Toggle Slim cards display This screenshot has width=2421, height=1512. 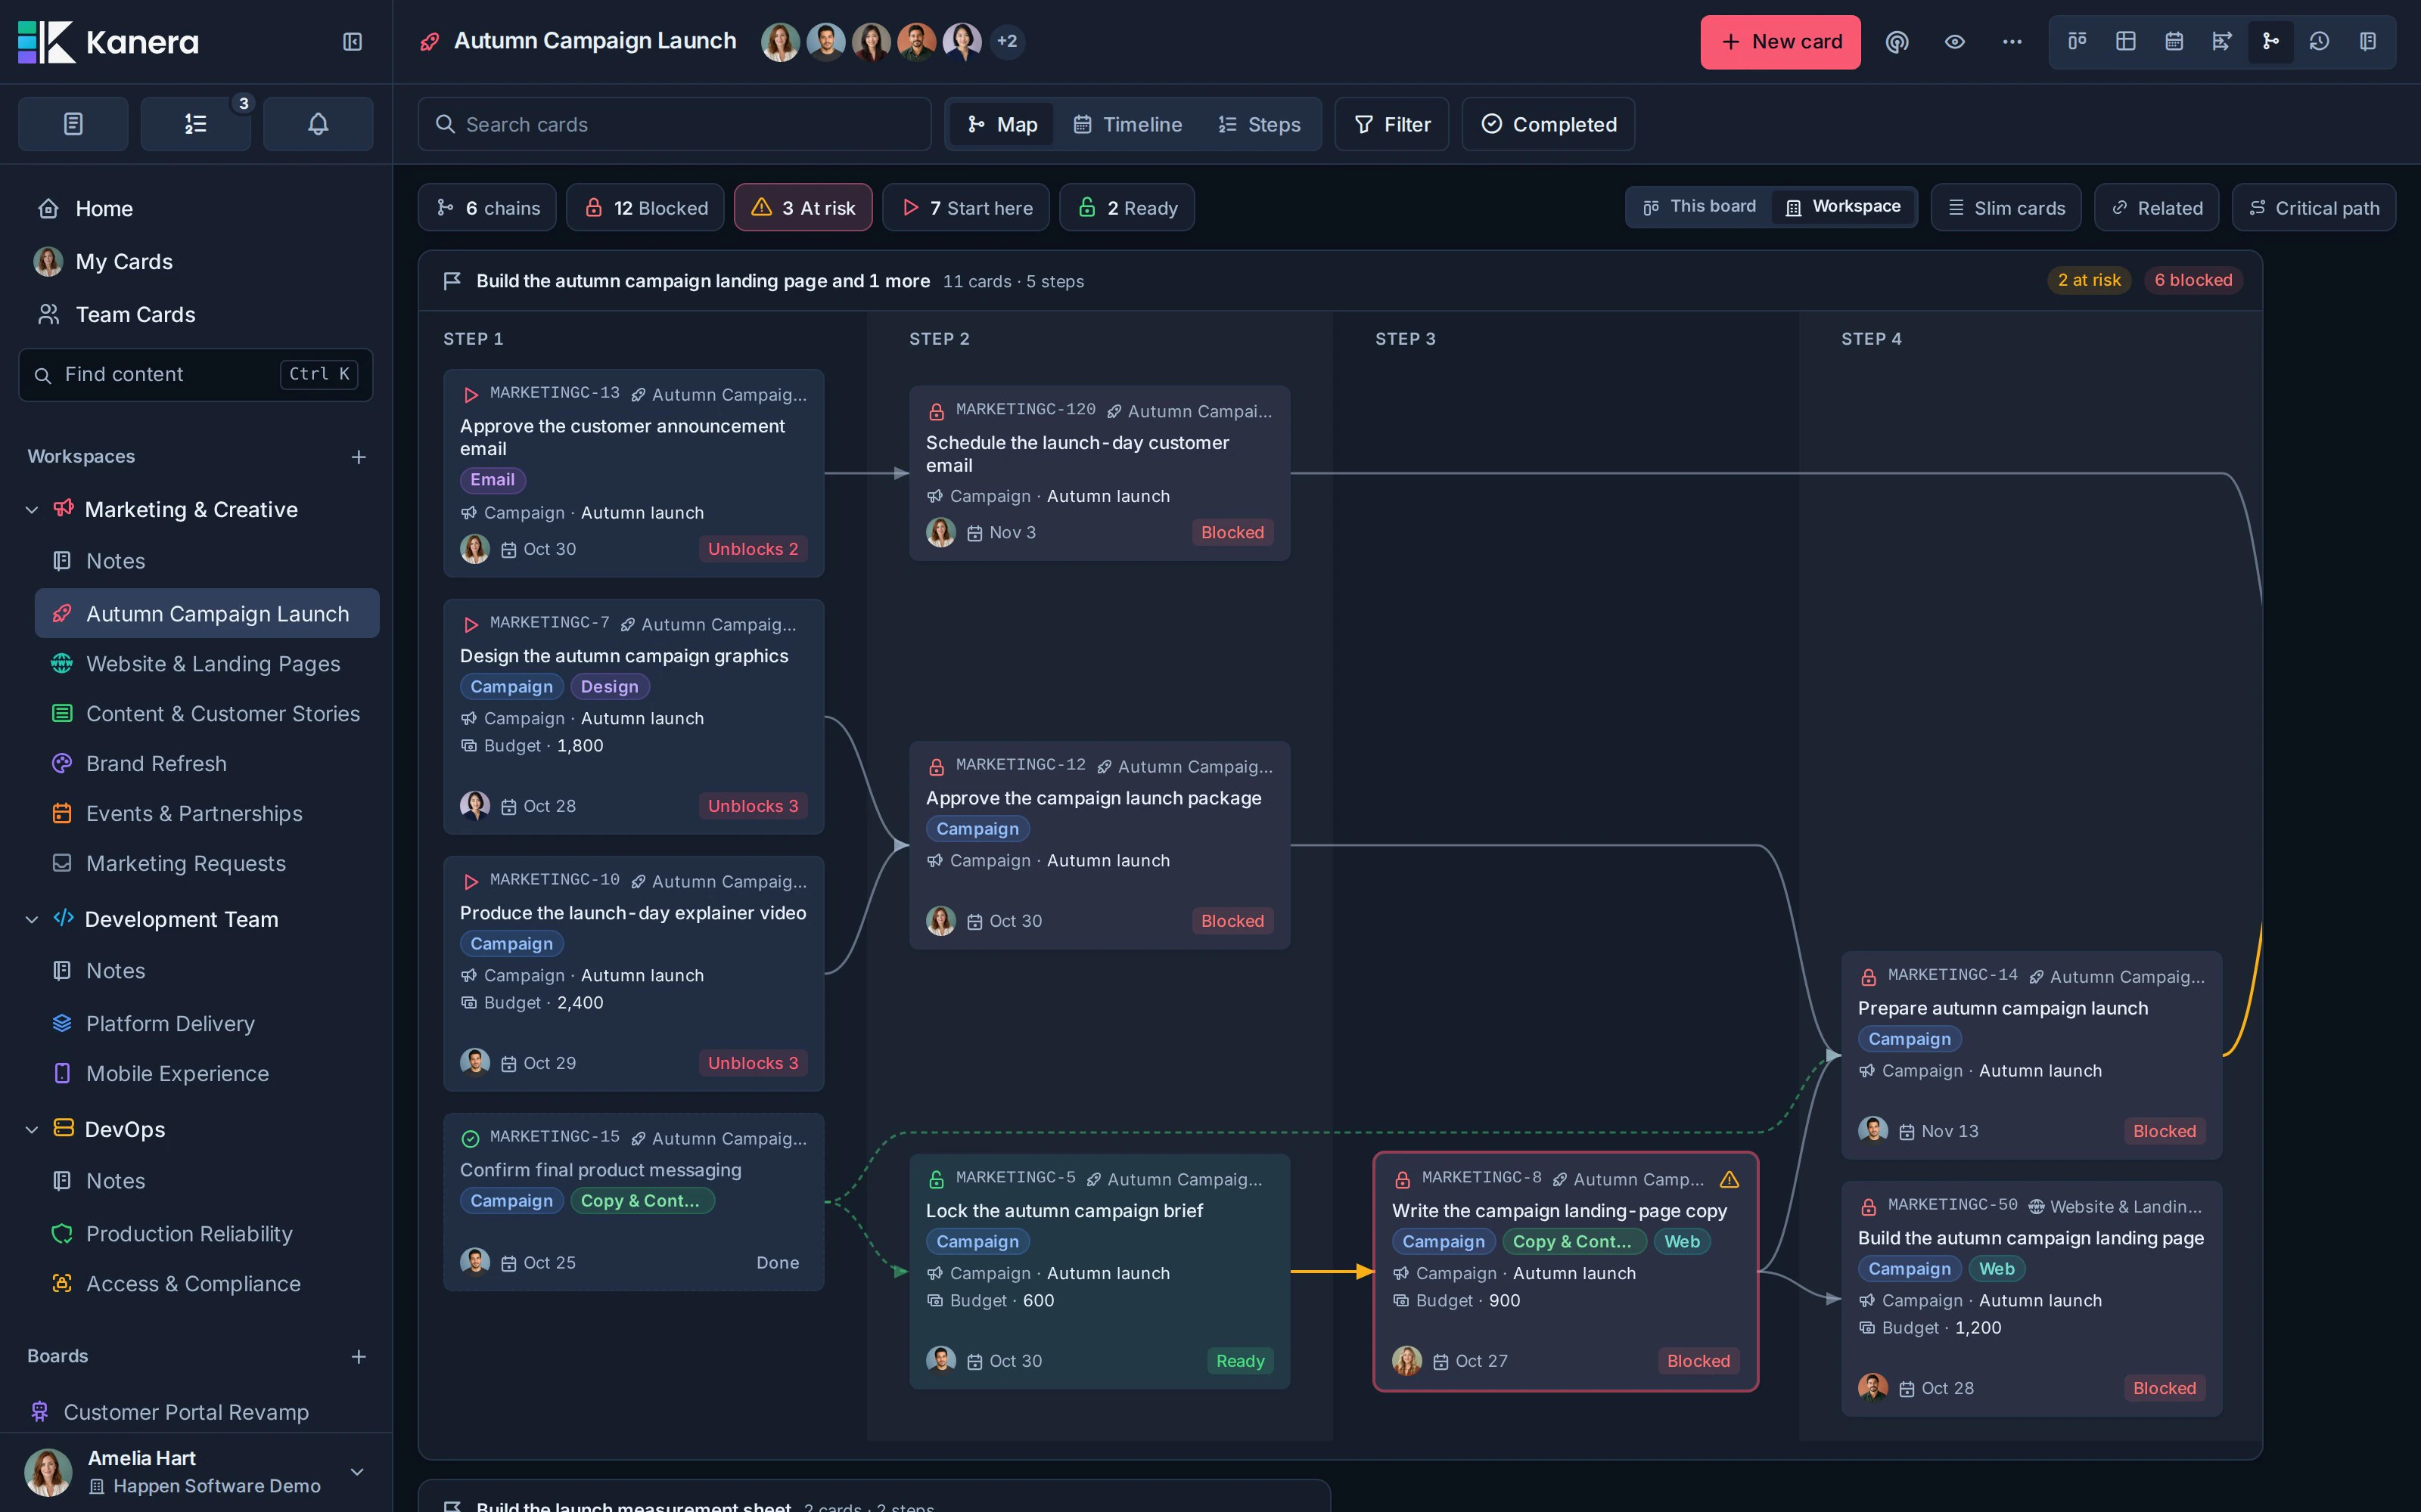click(2006, 208)
